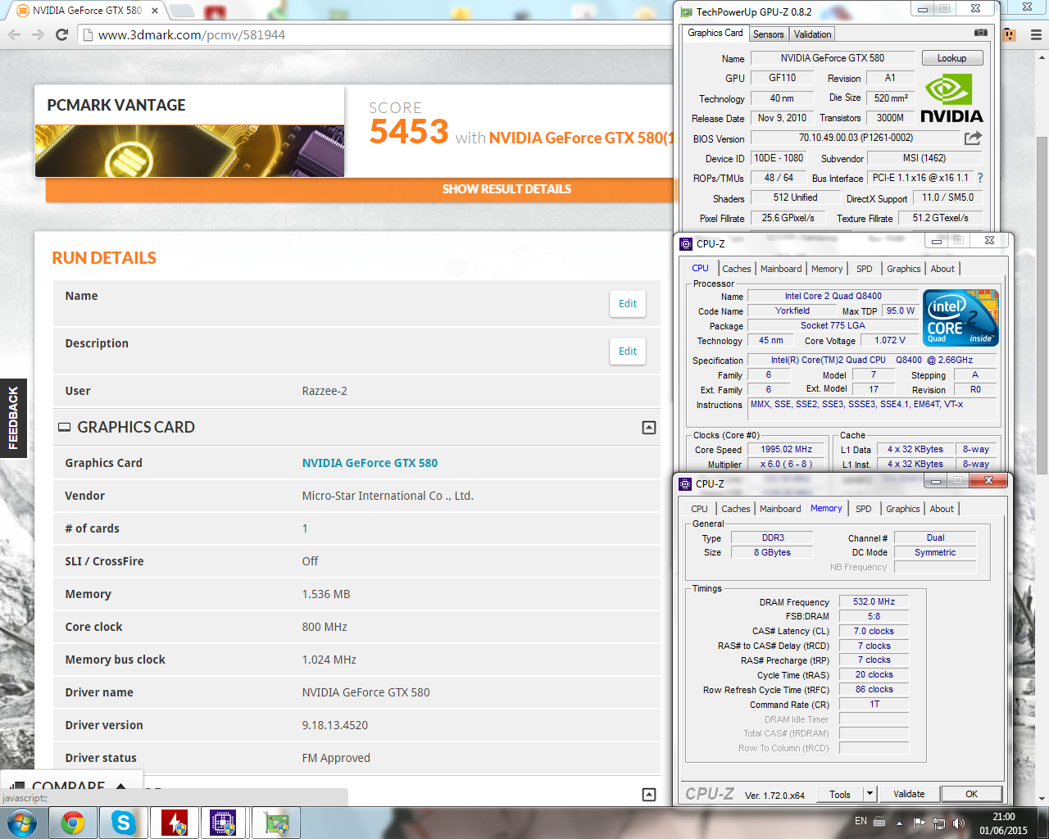Open SPD tab in lower CPU-Z window
Image resolution: width=1049 pixels, height=839 pixels.
pyautogui.click(x=864, y=509)
